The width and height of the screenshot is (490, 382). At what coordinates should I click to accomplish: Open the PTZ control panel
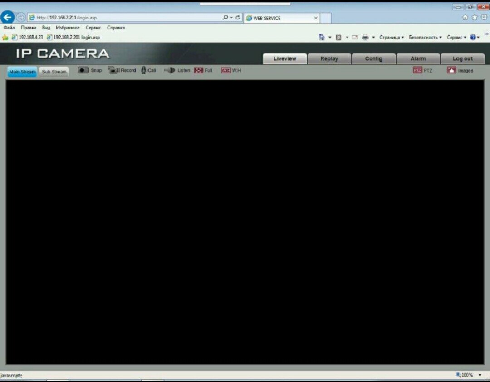point(417,70)
